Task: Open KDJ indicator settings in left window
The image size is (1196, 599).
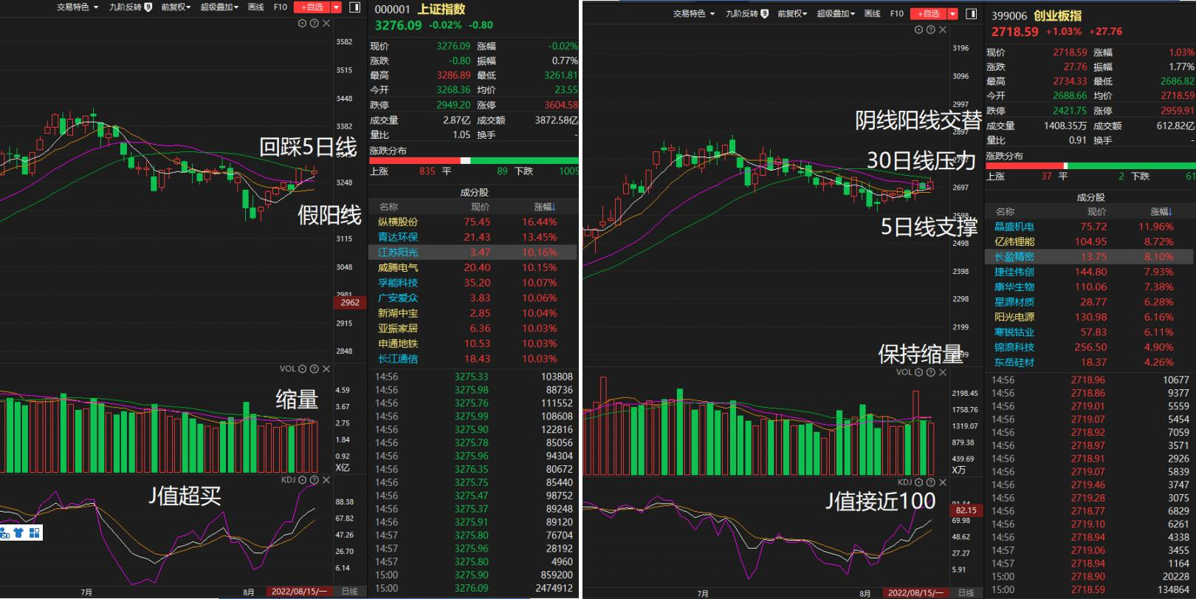Action: coord(302,480)
